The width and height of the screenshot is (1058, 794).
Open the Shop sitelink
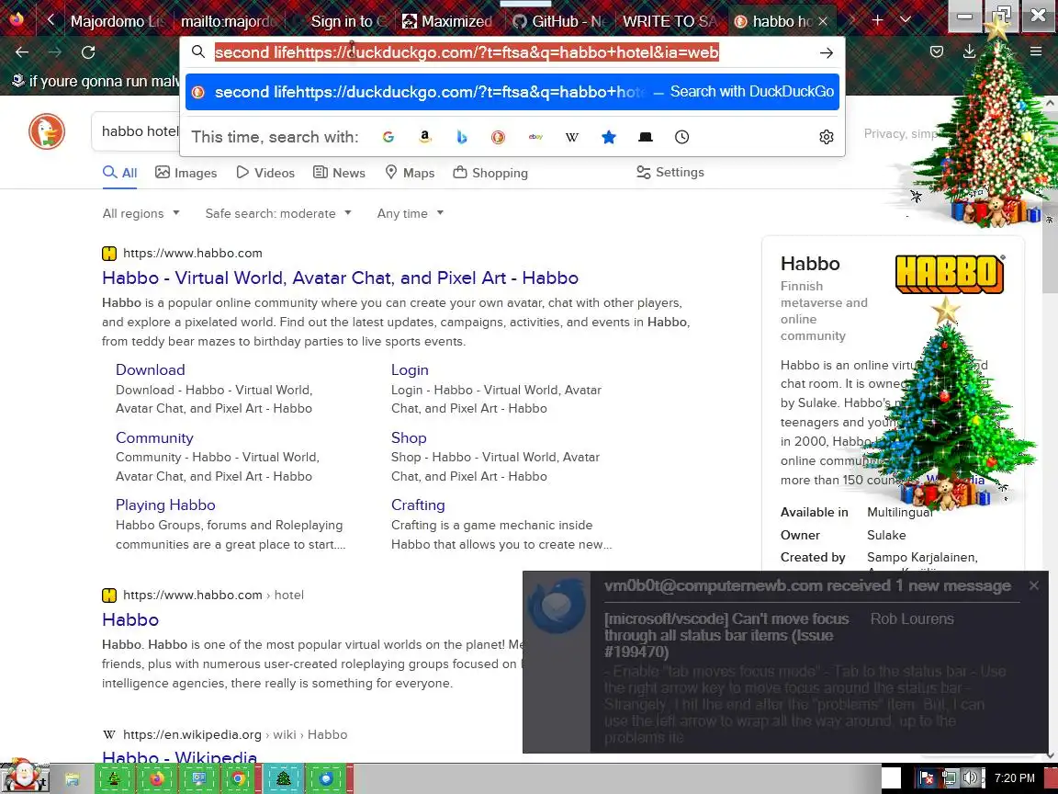[x=408, y=437]
